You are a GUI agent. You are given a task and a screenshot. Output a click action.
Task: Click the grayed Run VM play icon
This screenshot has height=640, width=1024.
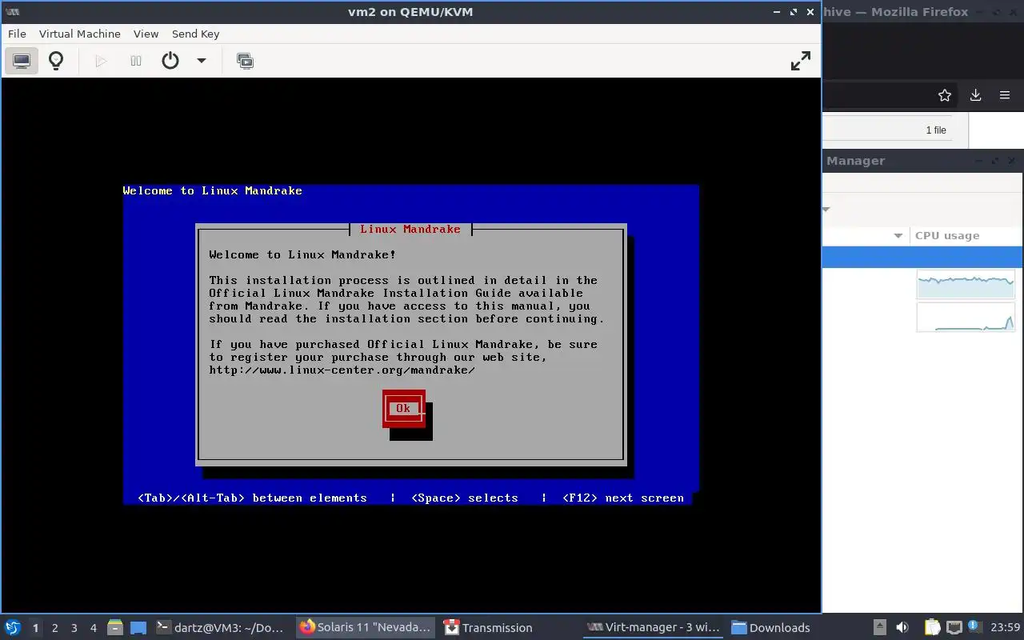click(x=101, y=61)
